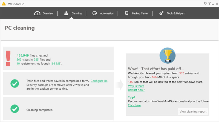Select the Cleaning tab
Image resolution: width=219 pixels, height=122 pixels.
click(77, 13)
